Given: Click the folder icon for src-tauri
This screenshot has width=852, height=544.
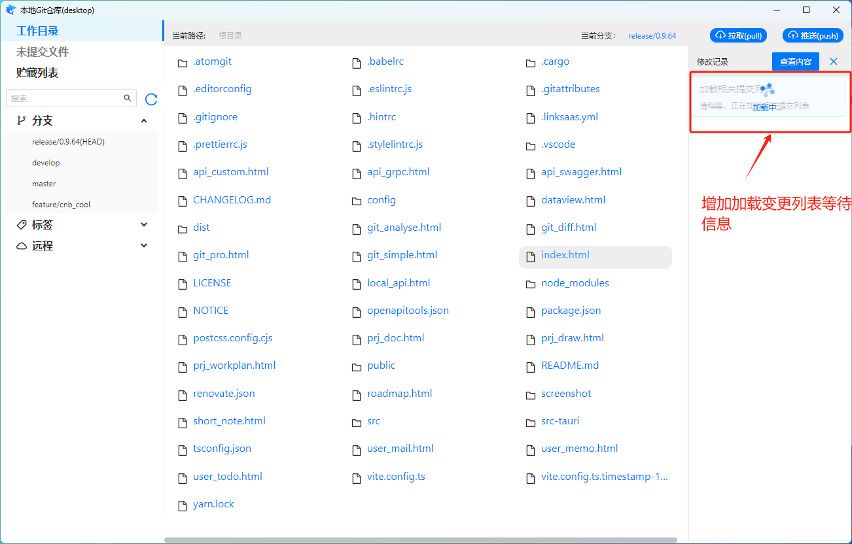Looking at the screenshot, I should click(x=530, y=422).
